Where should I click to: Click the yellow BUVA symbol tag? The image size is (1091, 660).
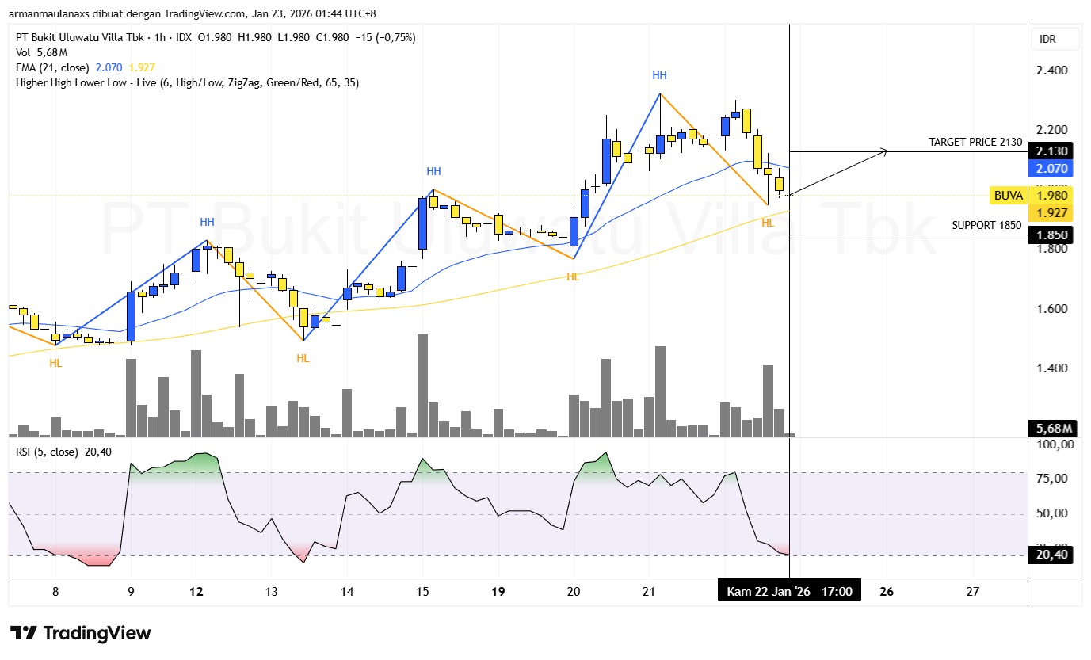[x=1009, y=196]
